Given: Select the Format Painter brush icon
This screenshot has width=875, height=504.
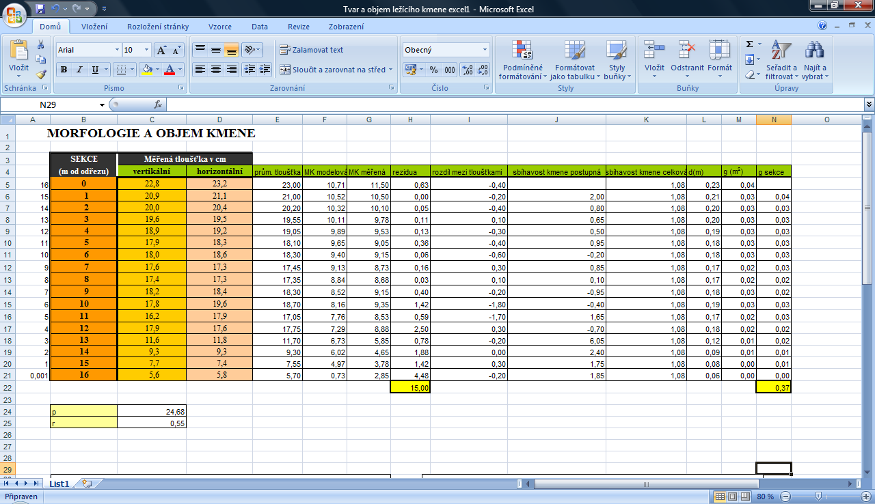Looking at the screenshot, I should point(40,74).
